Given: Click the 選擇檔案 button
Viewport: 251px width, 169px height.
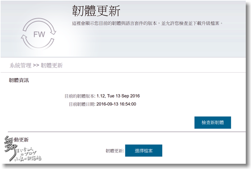Looking at the screenshot, I should coord(143,151).
